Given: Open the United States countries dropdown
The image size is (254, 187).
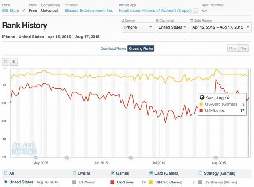Looking at the screenshot, I should [x=172, y=27].
